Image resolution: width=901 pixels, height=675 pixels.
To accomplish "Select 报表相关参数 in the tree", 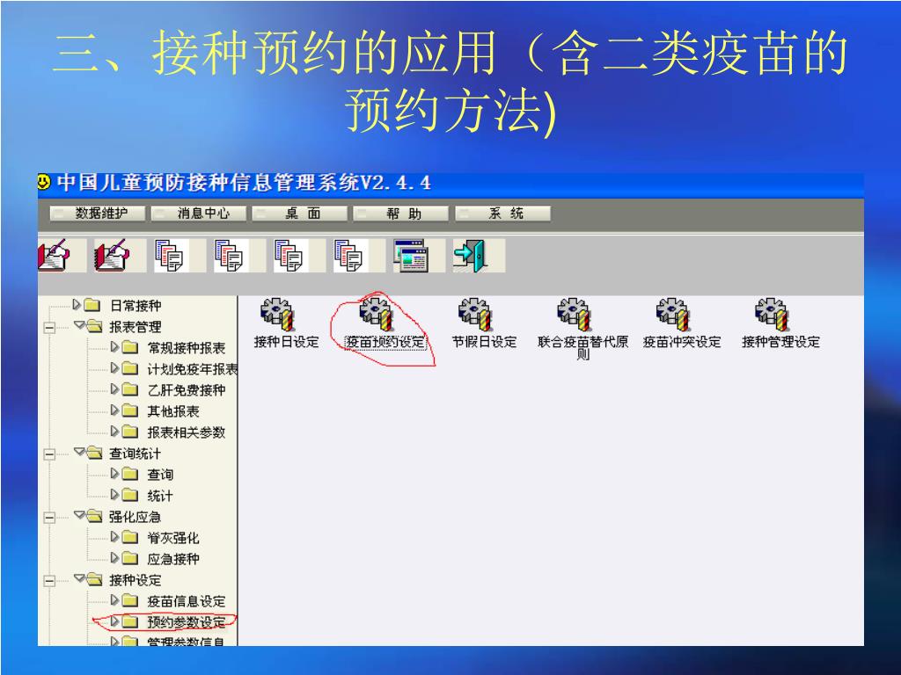I will click(187, 432).
